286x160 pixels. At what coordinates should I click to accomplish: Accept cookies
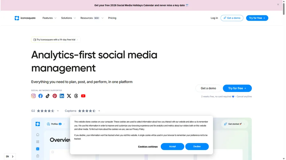click(x=172, y=147)
